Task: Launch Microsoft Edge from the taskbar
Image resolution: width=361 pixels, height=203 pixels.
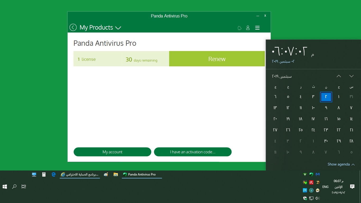Action: [x=53, y=174]
